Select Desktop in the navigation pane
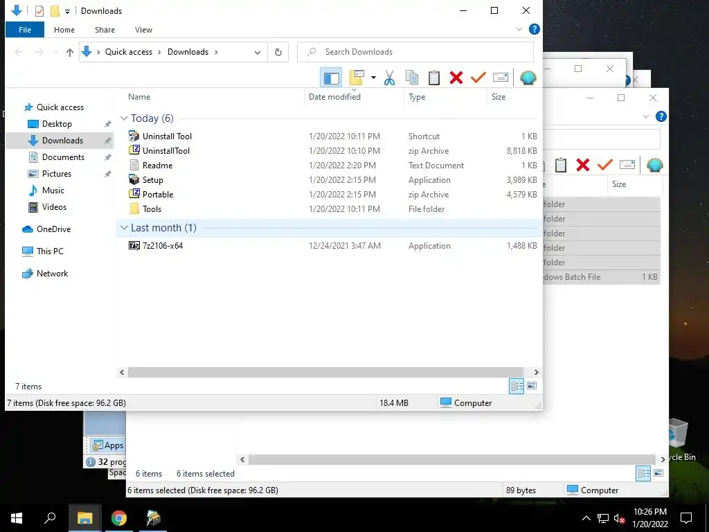This screenshot has width=709, height=532. [57, 124]
